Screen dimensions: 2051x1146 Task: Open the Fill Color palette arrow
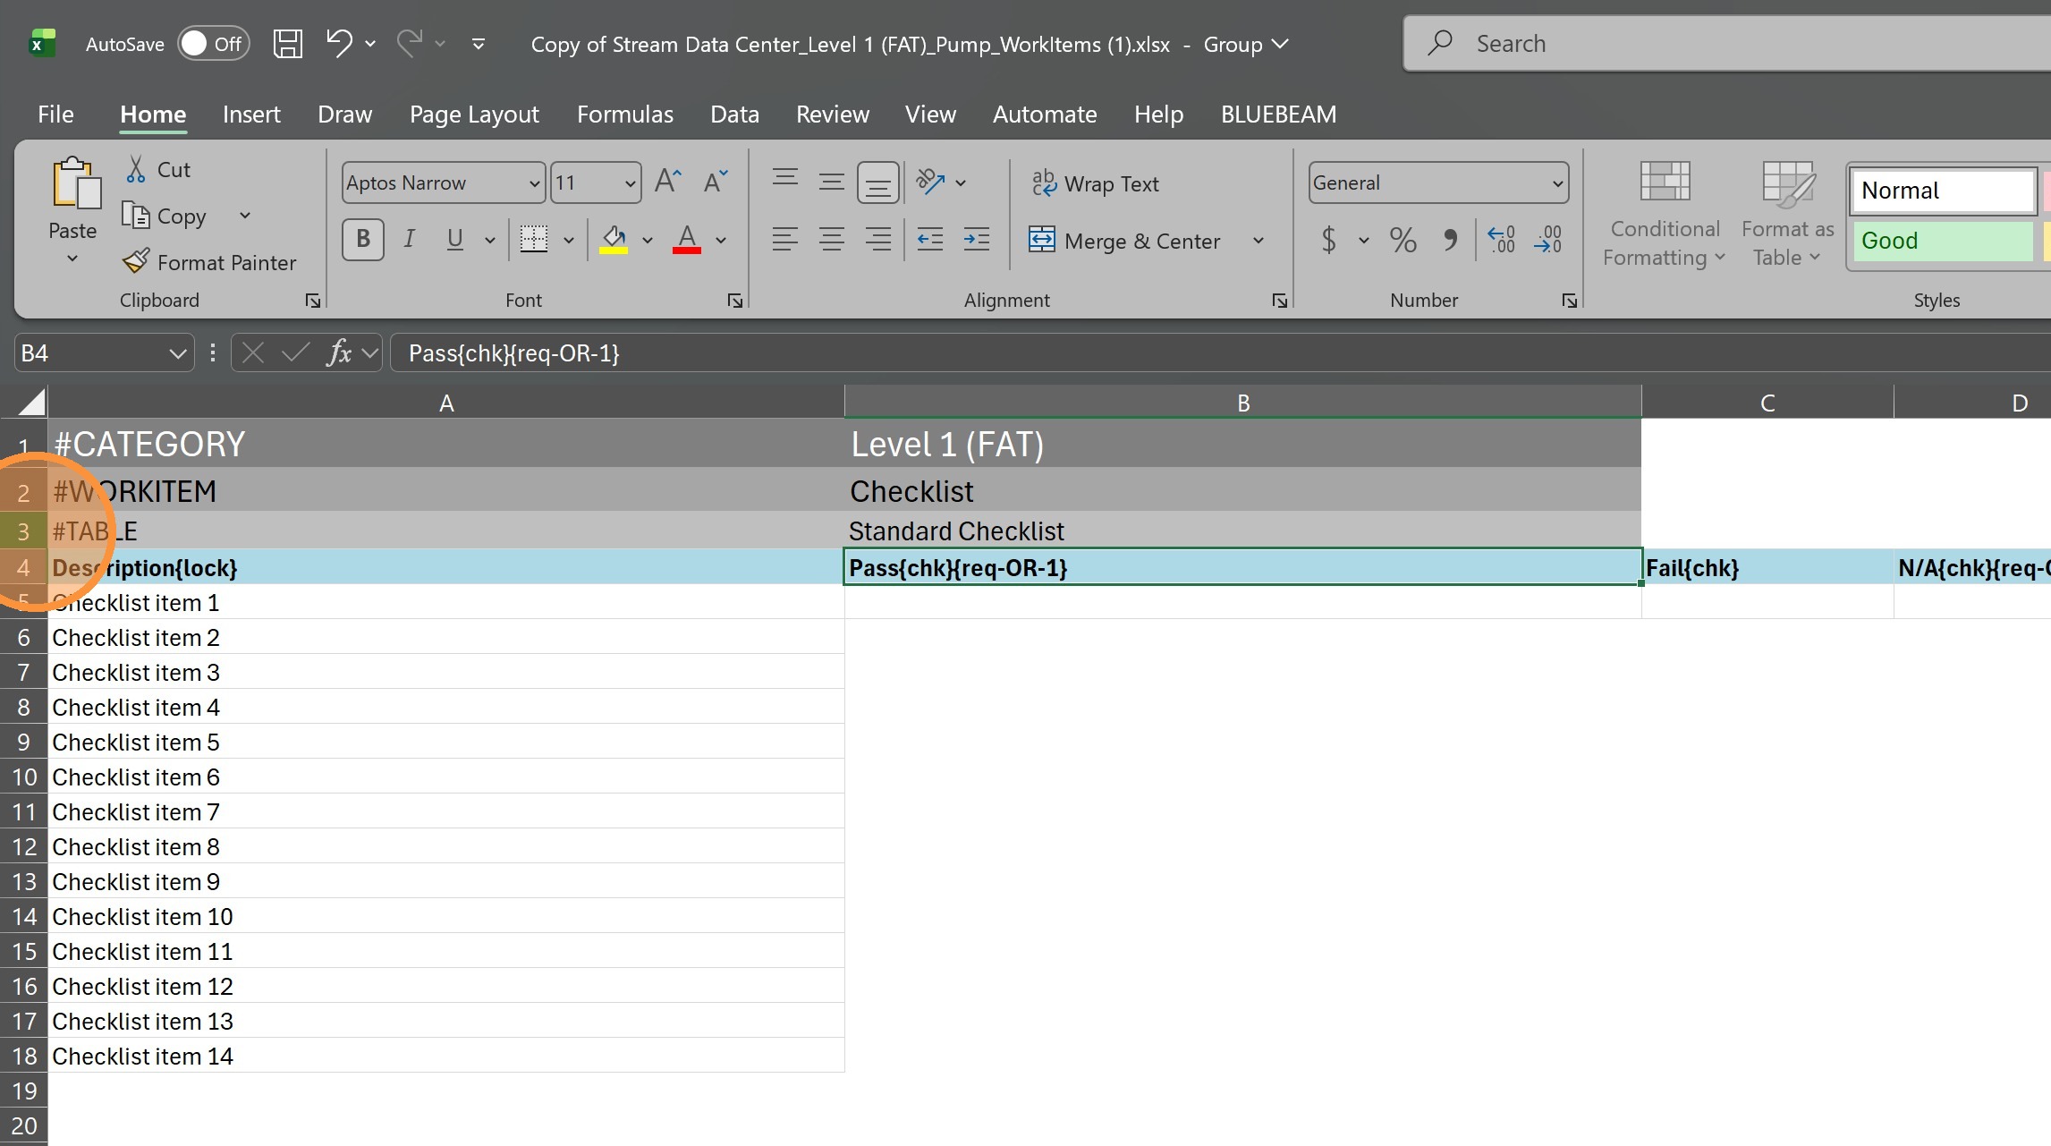(648, 240)
